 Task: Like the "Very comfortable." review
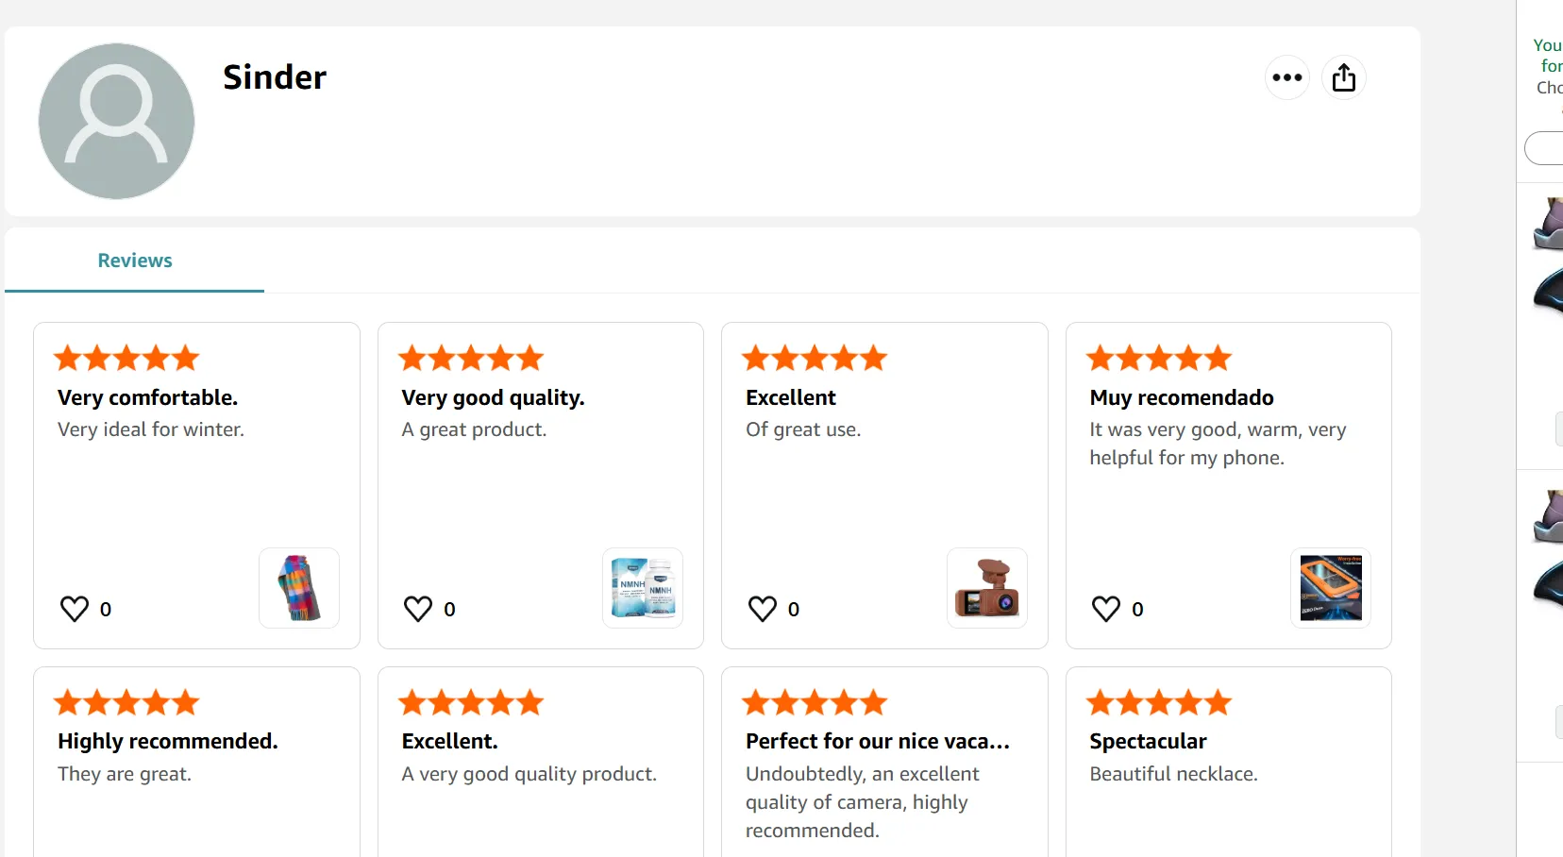(x=75, y=609)
